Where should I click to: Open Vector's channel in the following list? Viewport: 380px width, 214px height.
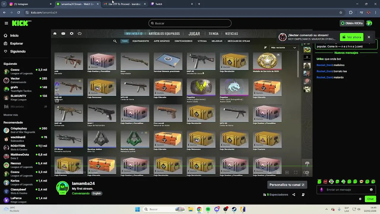[x=25, y=80]
